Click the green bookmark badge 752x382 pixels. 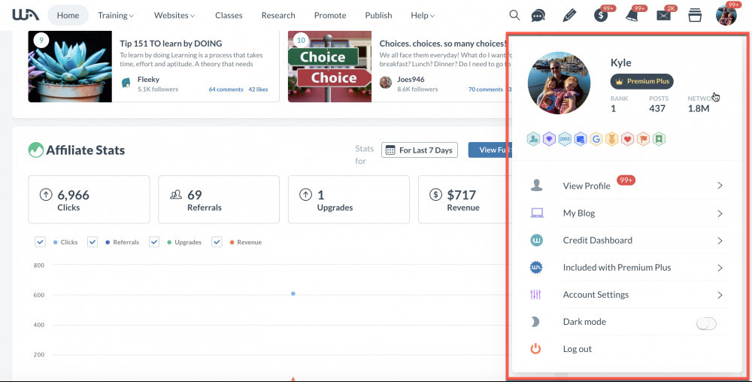[x=659, y=139]
